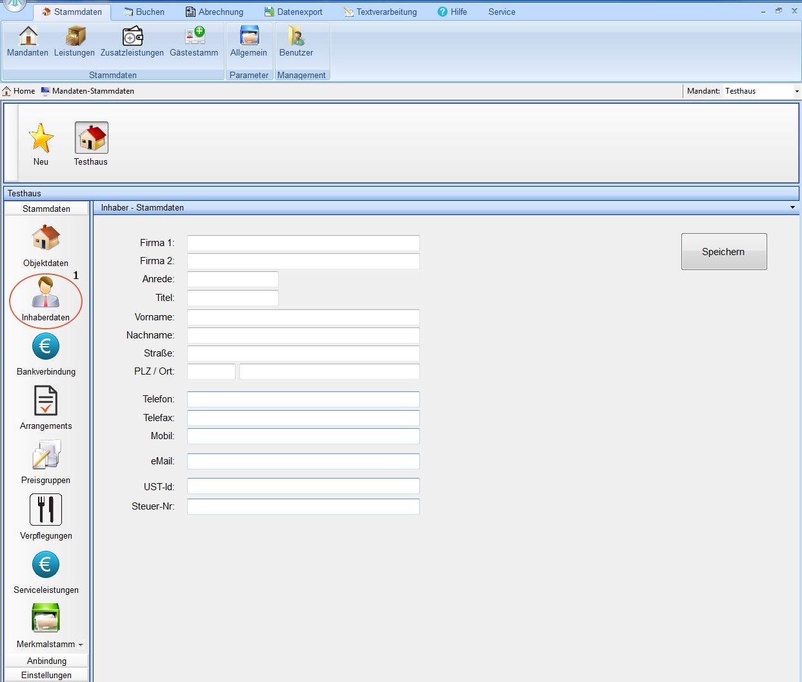This screenshot has width=802, height=682.
Task: Click the Verpflegungen sidebar icon
Action: coord(46,517)
